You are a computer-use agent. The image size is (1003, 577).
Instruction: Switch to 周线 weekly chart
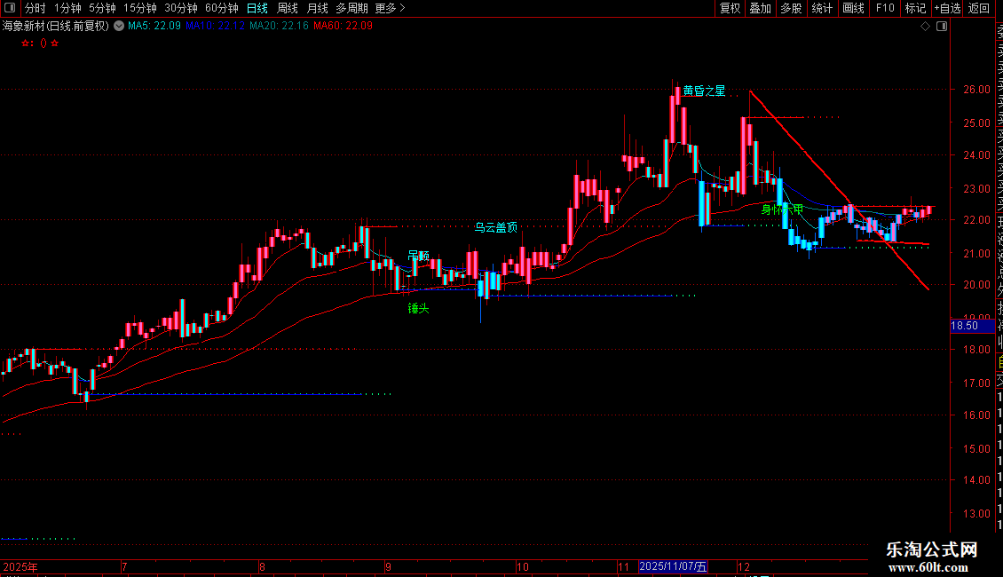coord(288,8)
